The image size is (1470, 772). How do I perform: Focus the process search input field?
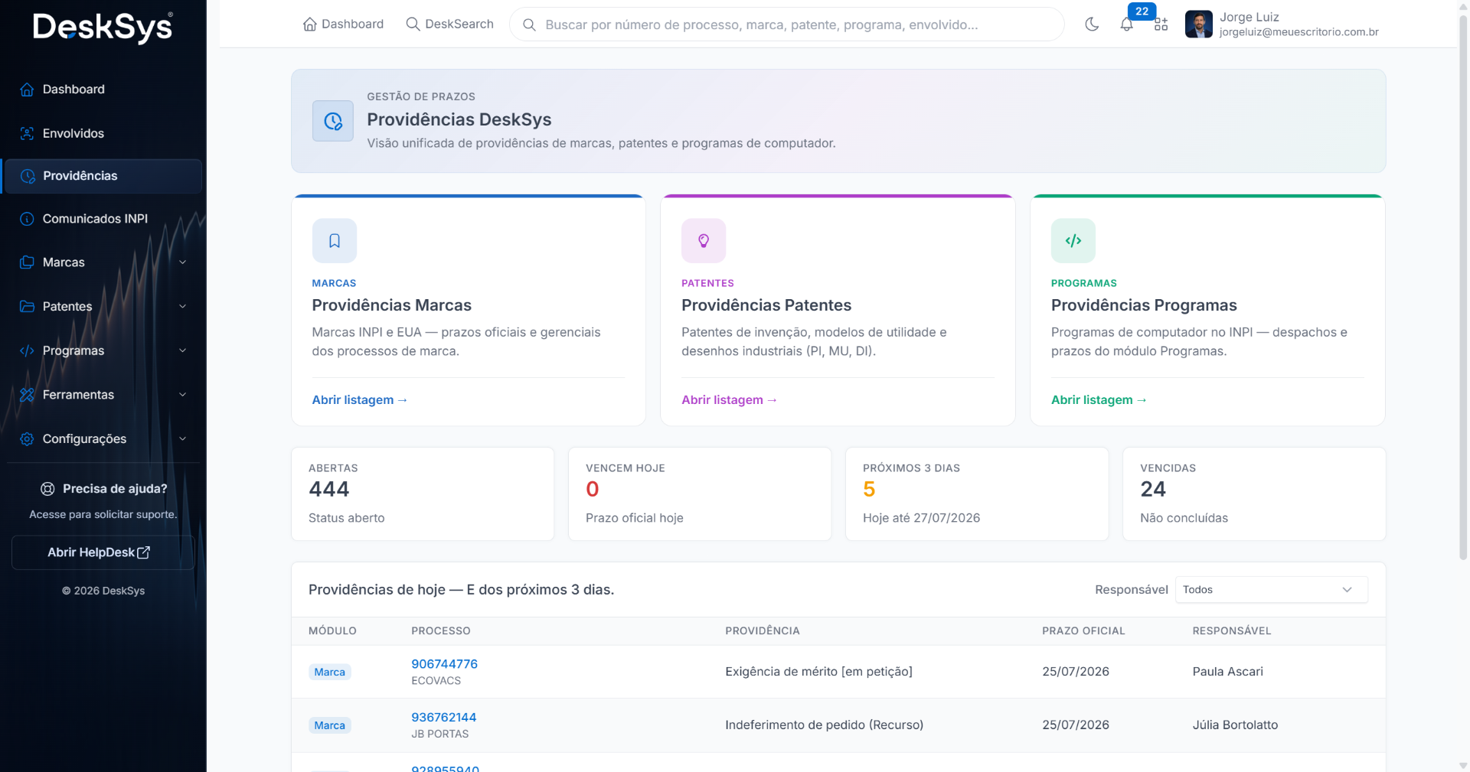(x=786, y=24)
